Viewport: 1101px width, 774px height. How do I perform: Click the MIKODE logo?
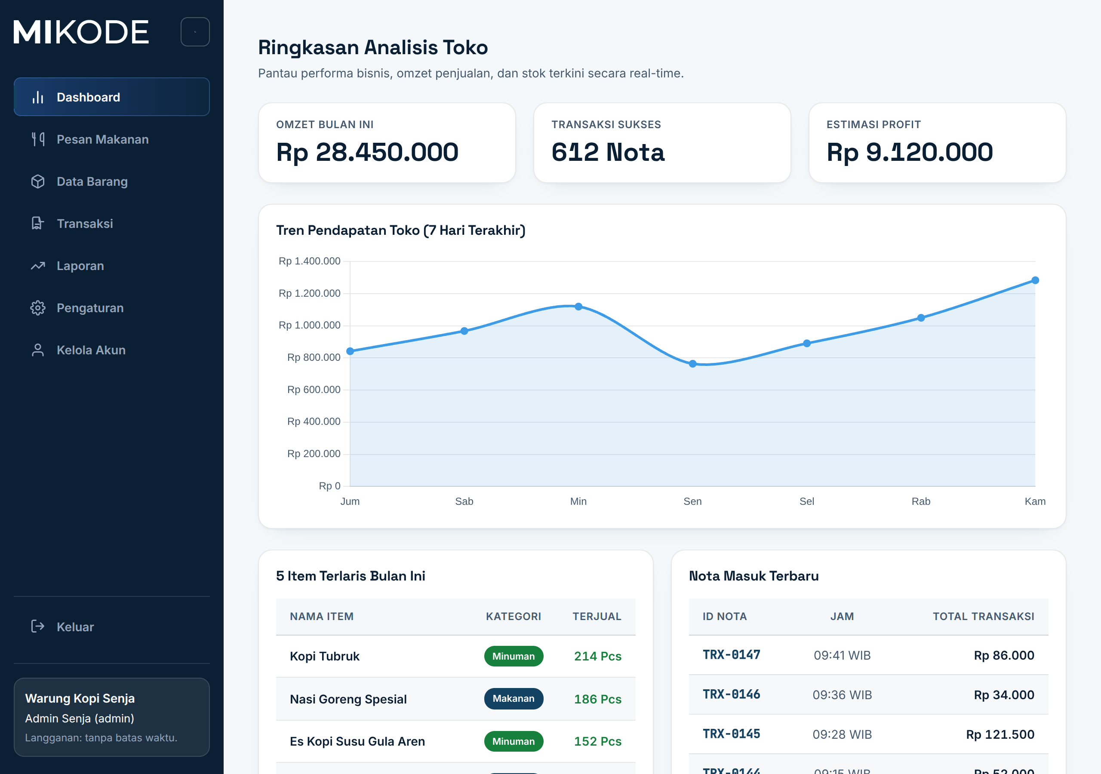[82, 32]
